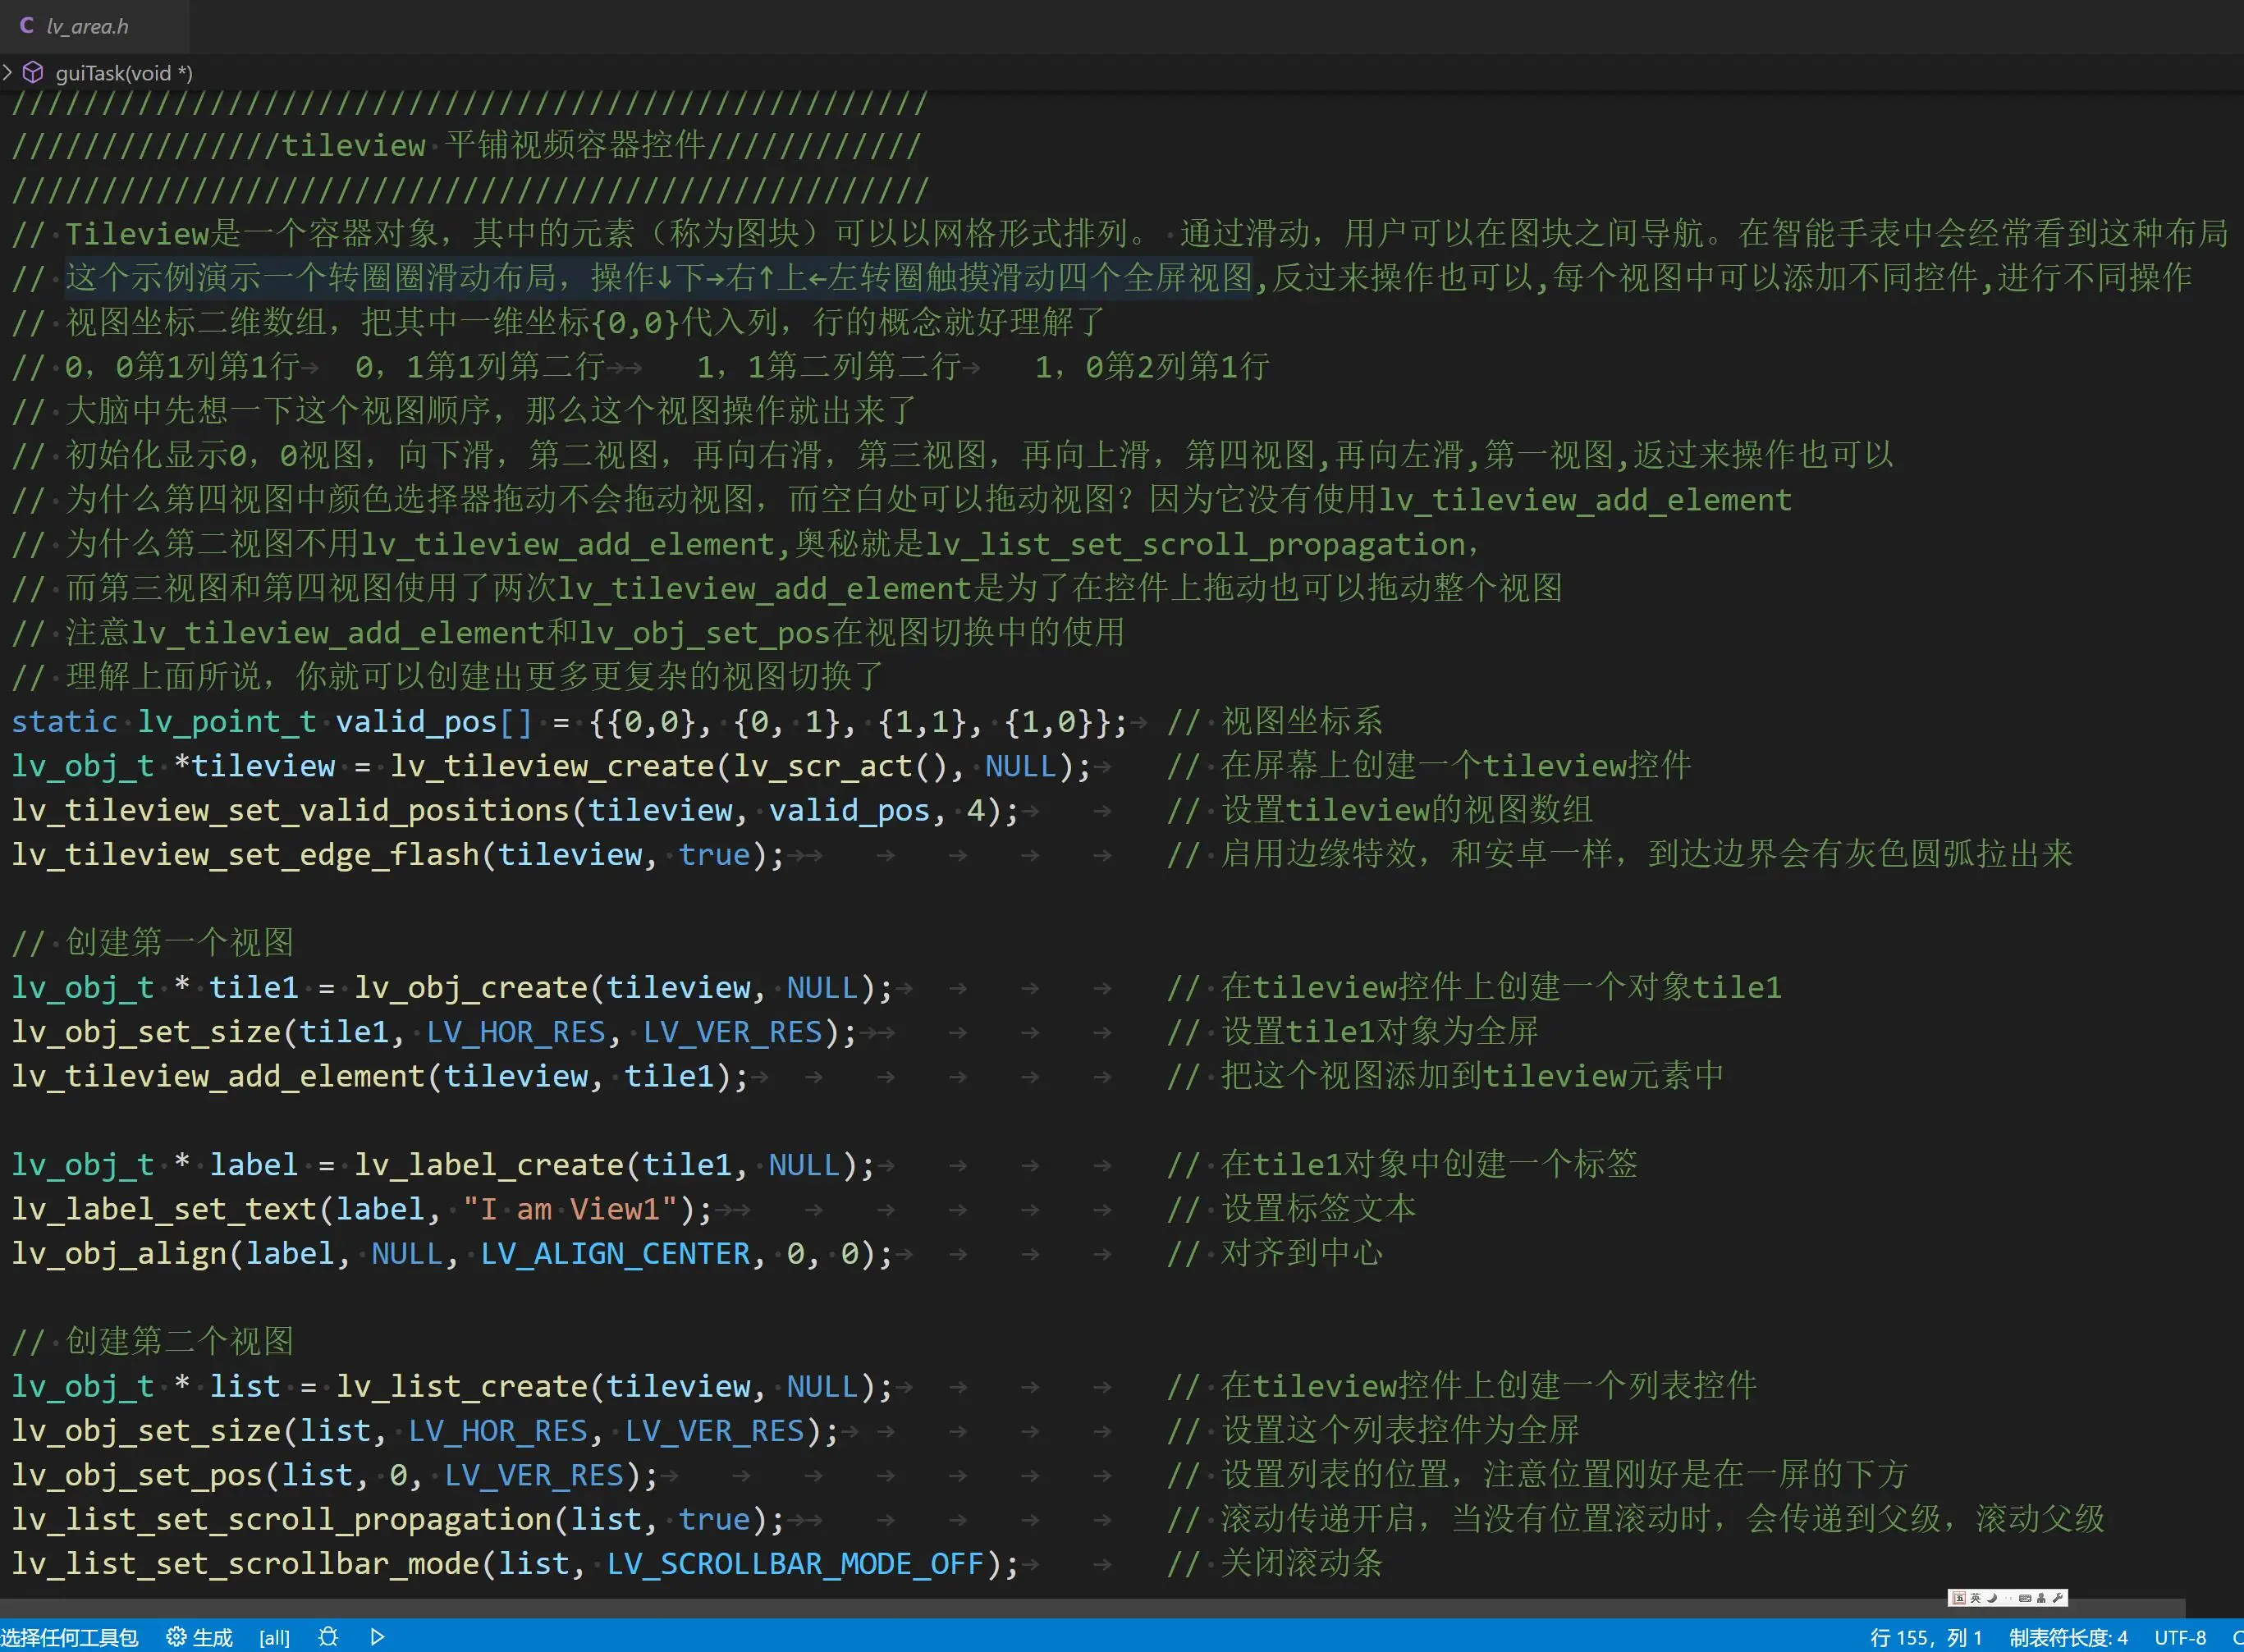Screen dimensions: 2244x1652
Task: Click the IME wrench settings icon
Action: click(x=2058, y=1598)
